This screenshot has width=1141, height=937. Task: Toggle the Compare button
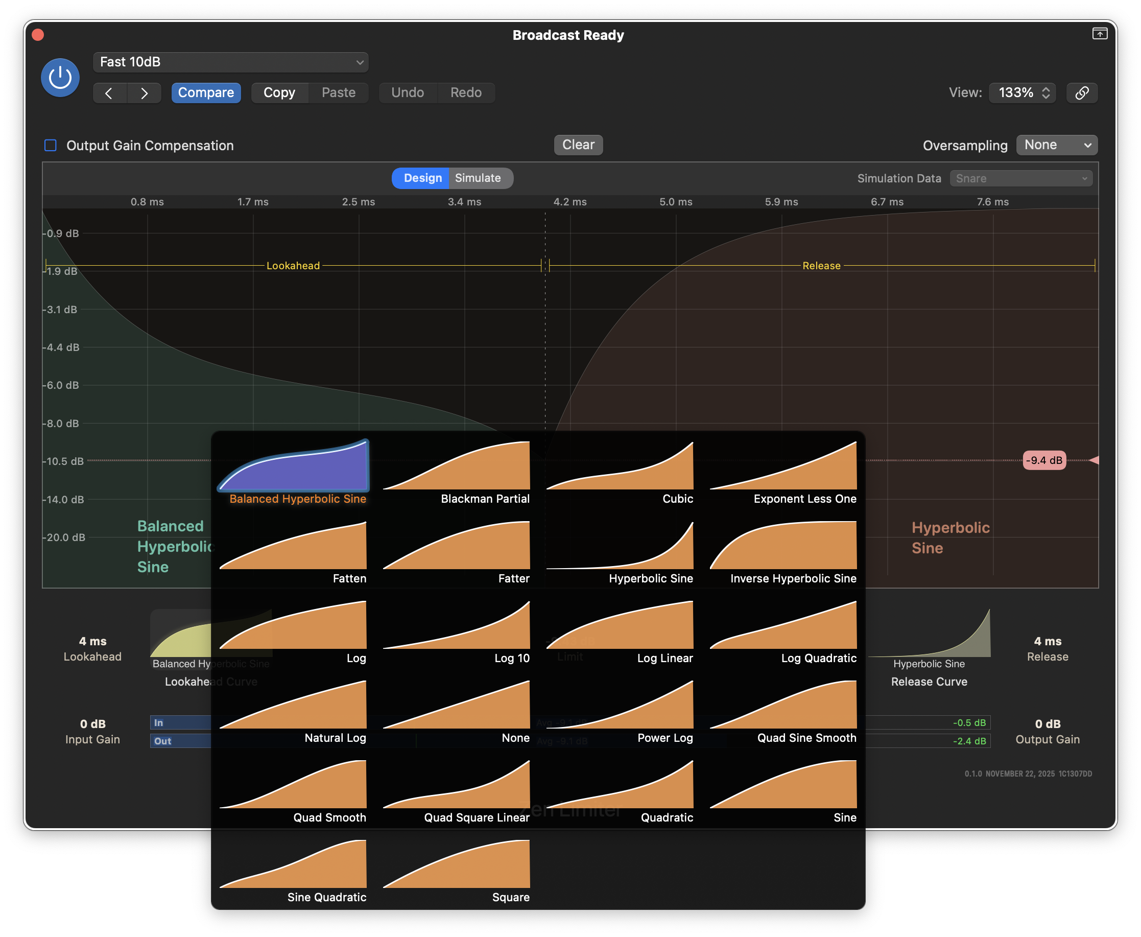[205, 93]
